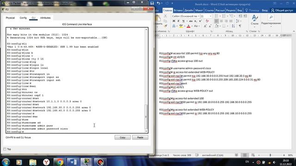The height and width of the screenshot is (166, 296).
Task: Cut selection with scissors icon
Action: 166,16
